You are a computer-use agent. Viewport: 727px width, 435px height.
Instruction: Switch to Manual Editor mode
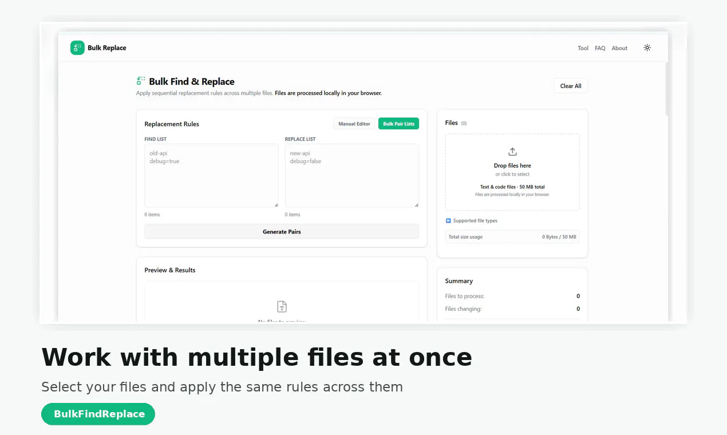[x=354, y=124]
